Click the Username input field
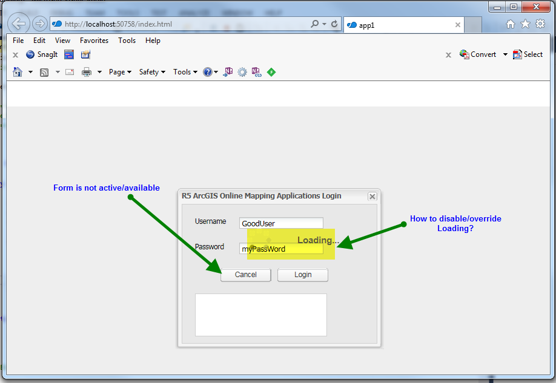Image resolution: width=556 pixels, height=383 pixels. coord(281,223)
